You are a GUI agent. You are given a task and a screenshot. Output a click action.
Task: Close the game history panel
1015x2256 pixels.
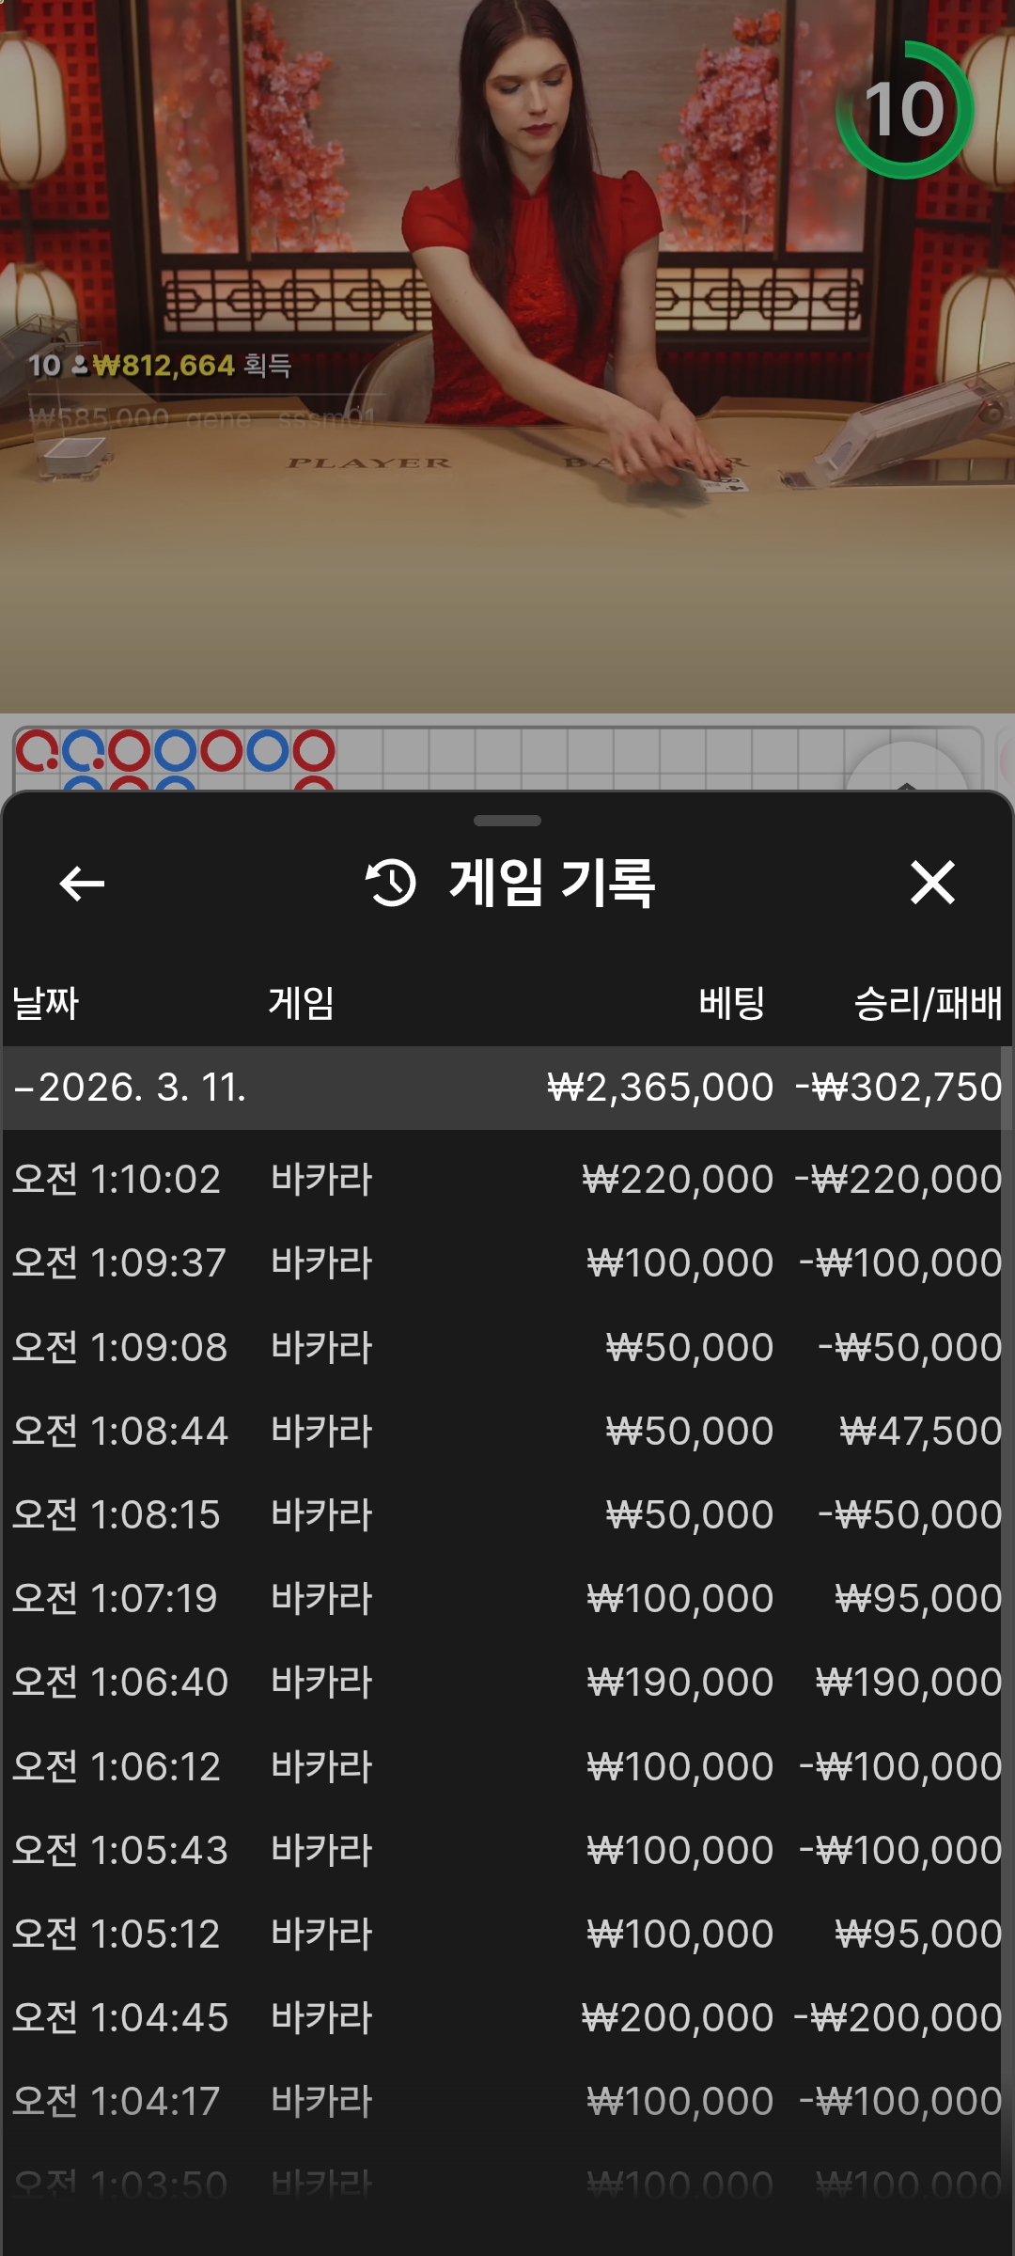pyautogui.click(x=932, y=884)
